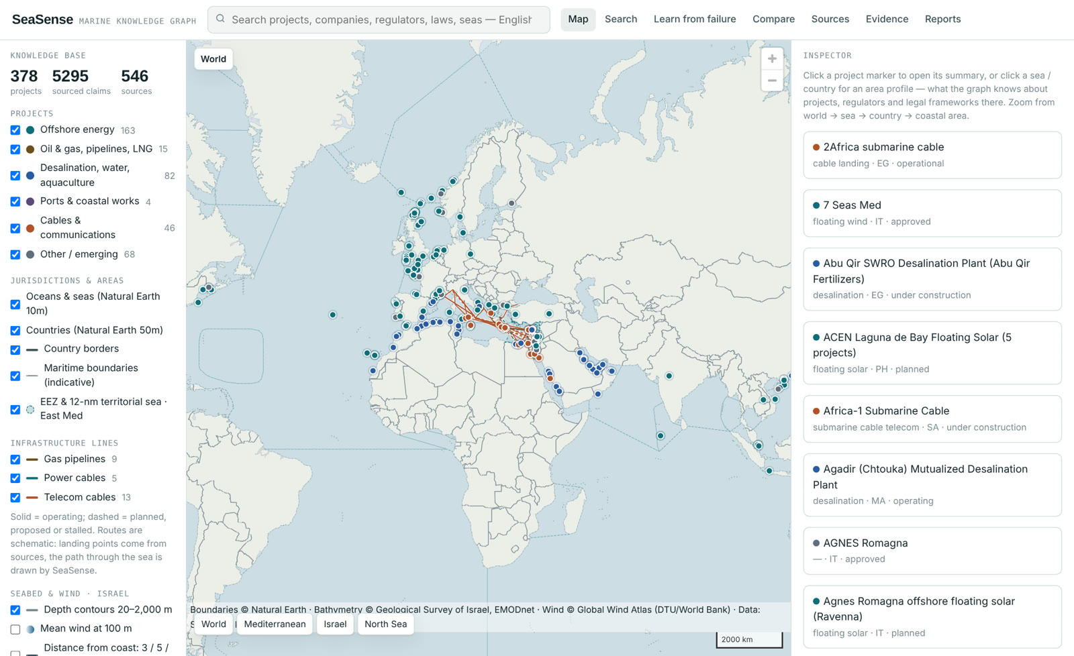Disable the Ports & coastal works checkbox
This screenshot has height=656, width=1074.
point(15,201)
